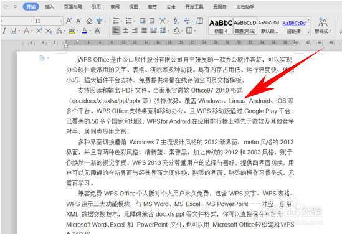
Task: Expand the styles gallery list
Action: 308,32
